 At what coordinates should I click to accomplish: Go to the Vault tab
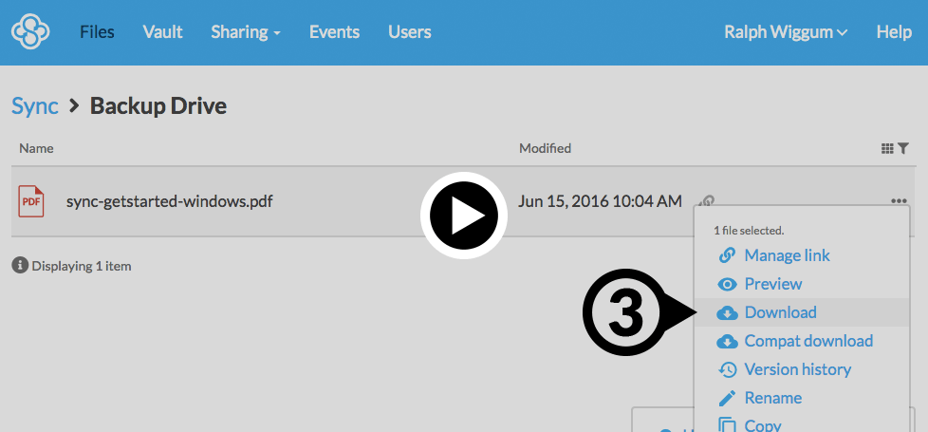(x=162, y=32)
